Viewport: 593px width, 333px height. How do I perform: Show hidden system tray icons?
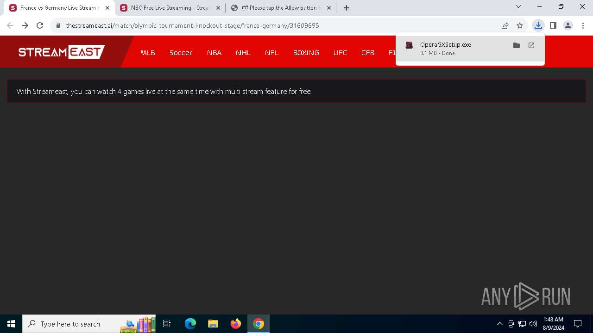point(499,324)
